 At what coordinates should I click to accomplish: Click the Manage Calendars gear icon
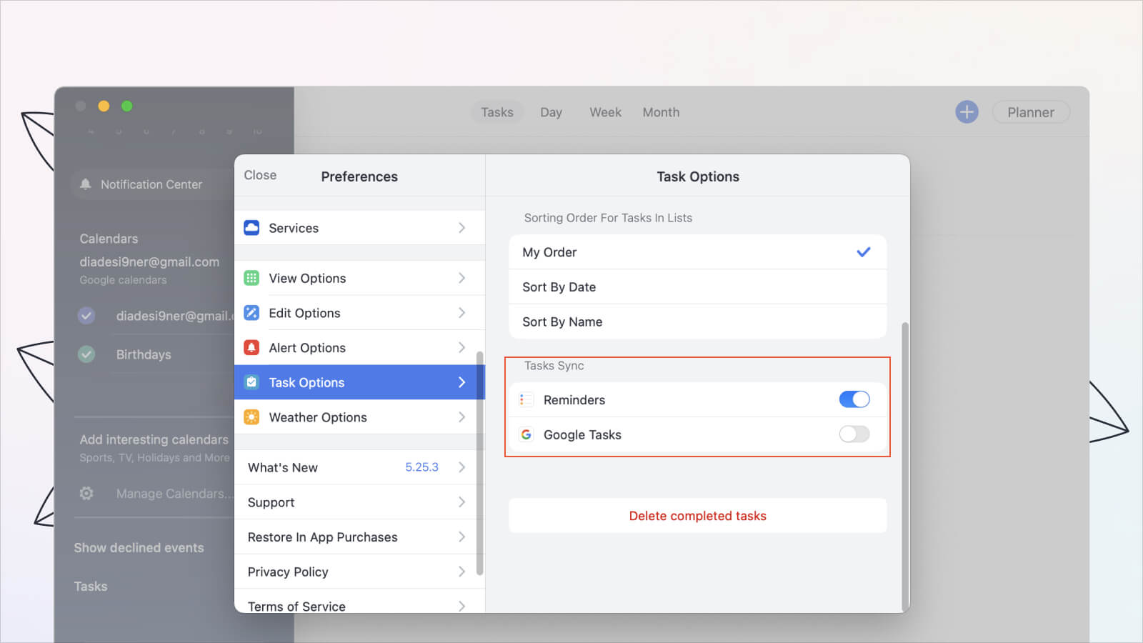coord(86,494)
